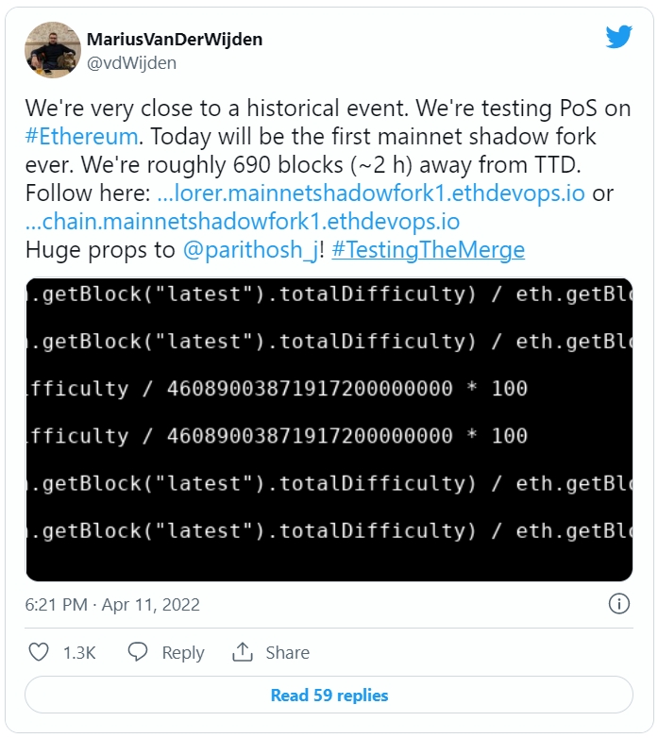Image resolution: width=658 pixels, height=738 pixels.
Task: Open the #Ethereum hashtag
Action: coord(82,136)
